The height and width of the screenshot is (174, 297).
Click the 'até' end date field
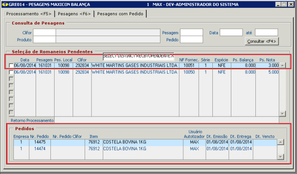coord(266,32)
